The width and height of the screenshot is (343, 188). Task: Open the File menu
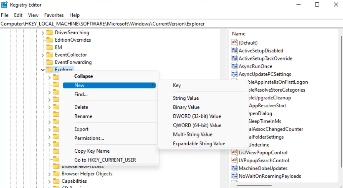(5, 15)
